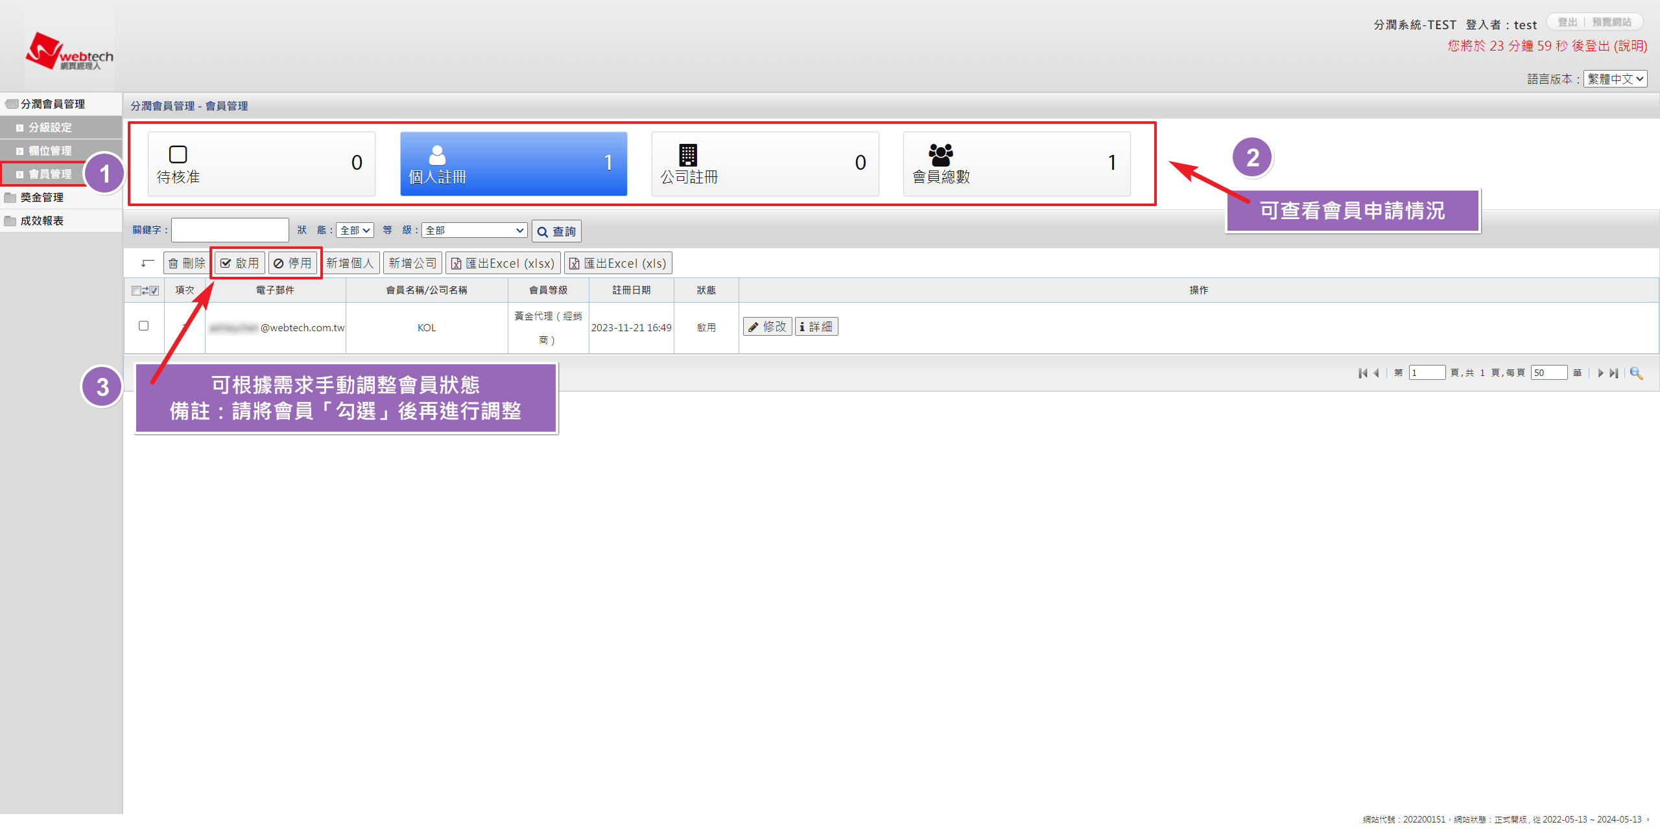Click the 刪除 trash button
The image size is (1660, 829).
(x=187, y=263)
